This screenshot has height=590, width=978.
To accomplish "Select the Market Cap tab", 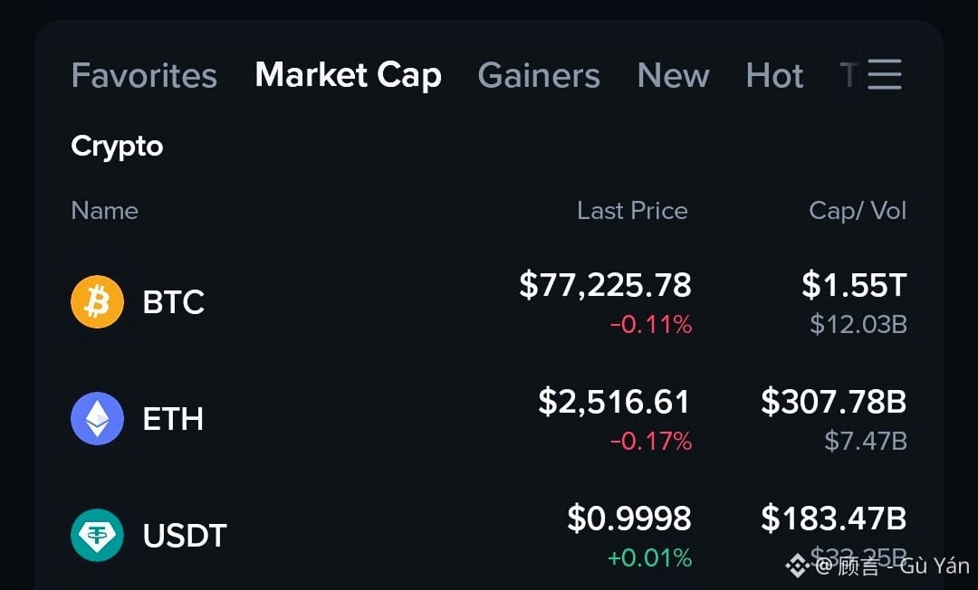I will [348, 75].
